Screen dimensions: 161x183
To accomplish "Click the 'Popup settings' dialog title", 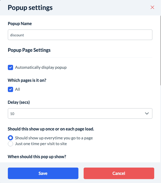I will click(30, 8).
